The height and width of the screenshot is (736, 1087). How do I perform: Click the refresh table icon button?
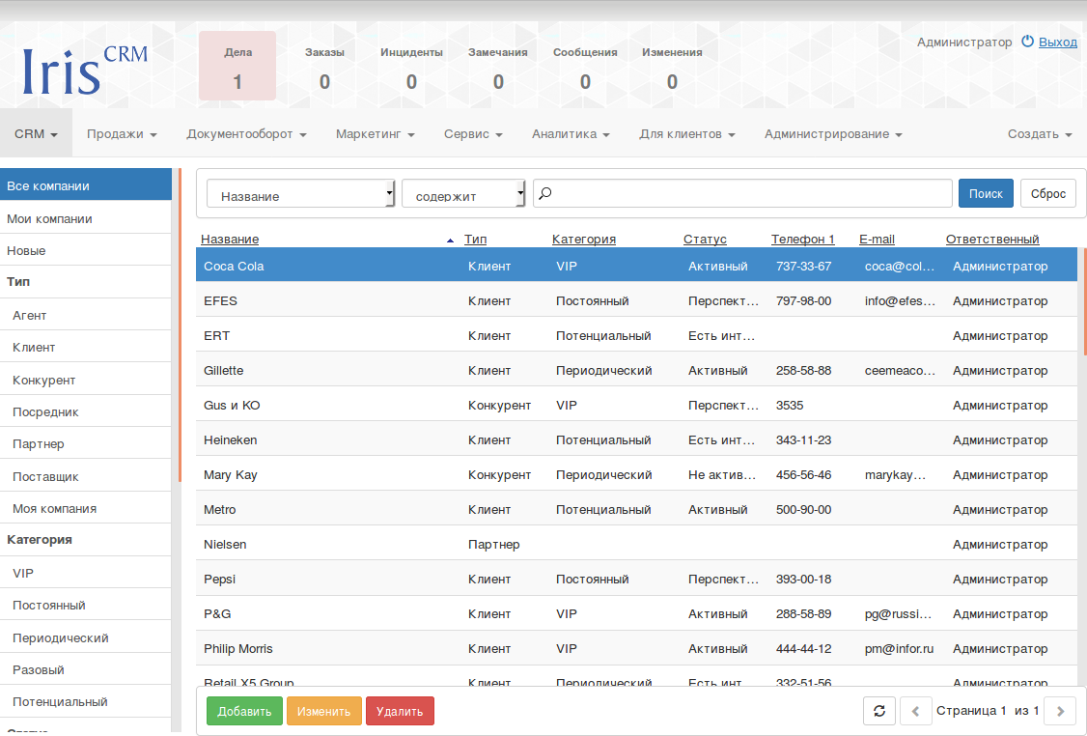click(x=879, y=711)
